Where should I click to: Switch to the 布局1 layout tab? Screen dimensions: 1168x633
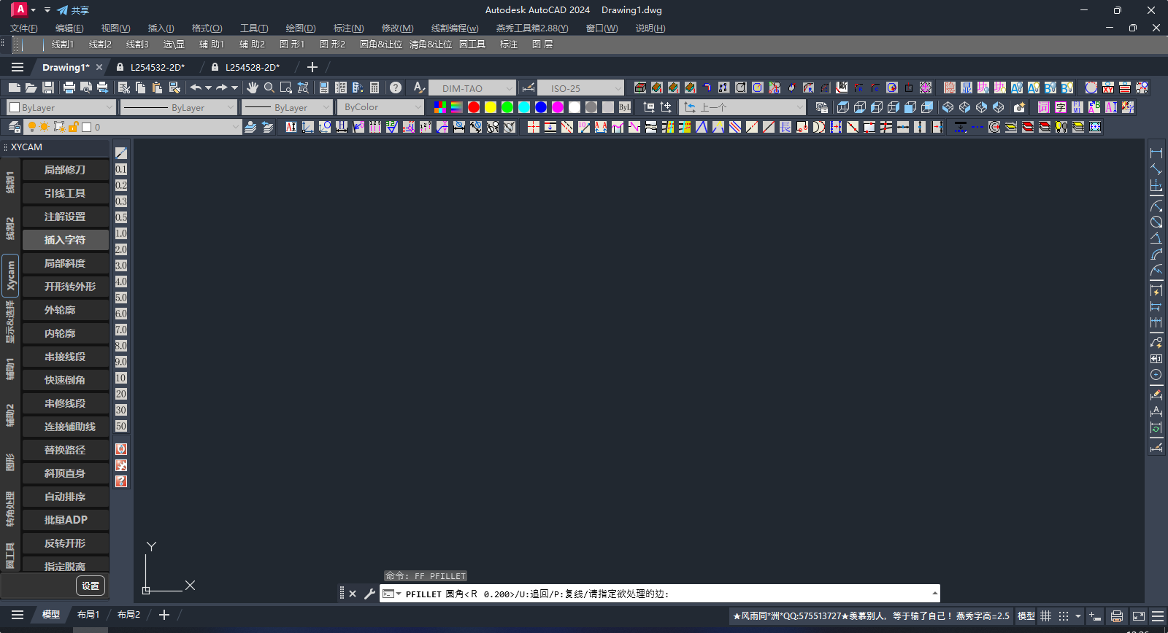[88, 615]
